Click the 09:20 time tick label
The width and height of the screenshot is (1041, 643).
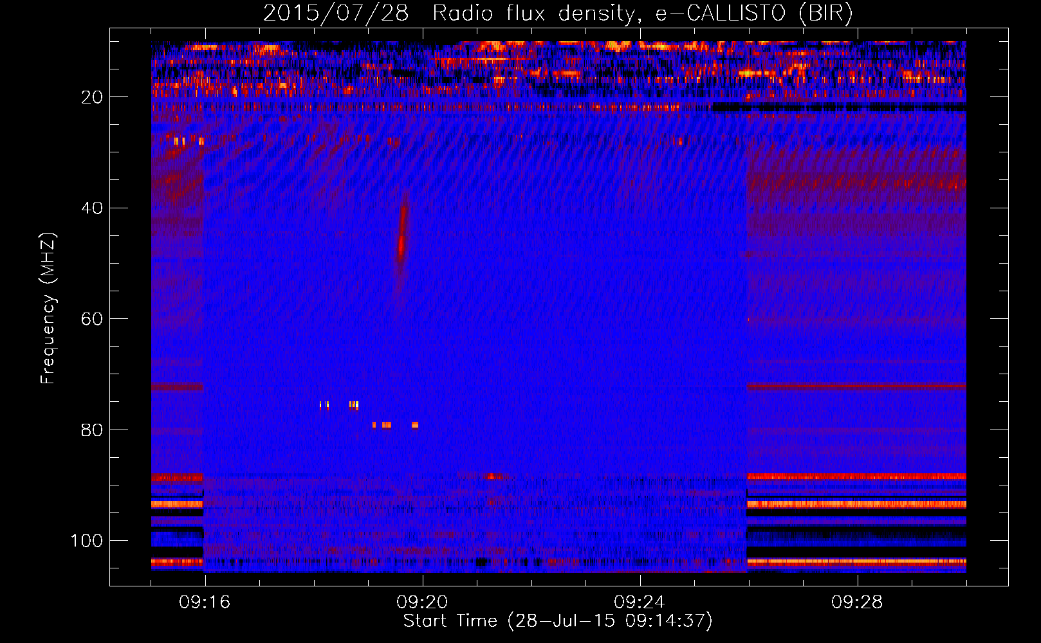pyautogui.click(x=422, y=602)
